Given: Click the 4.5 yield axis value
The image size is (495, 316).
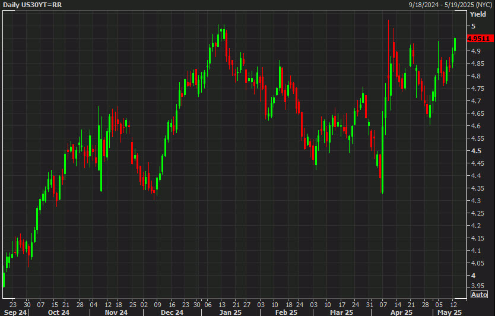Looking at the screenshot, I should [476, 151].
